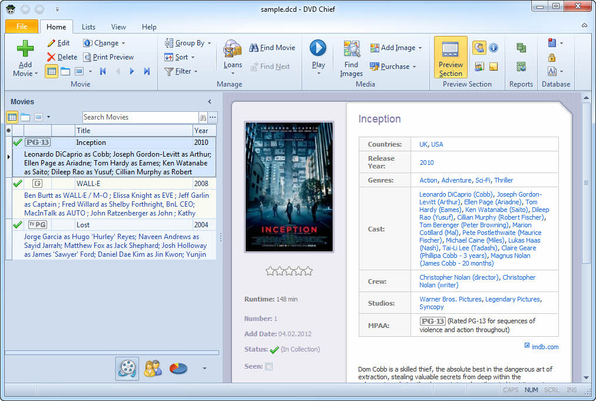The image size is (596, 401).
Task: Toggle the Seen checkbox
Action: tap(269, 367)
